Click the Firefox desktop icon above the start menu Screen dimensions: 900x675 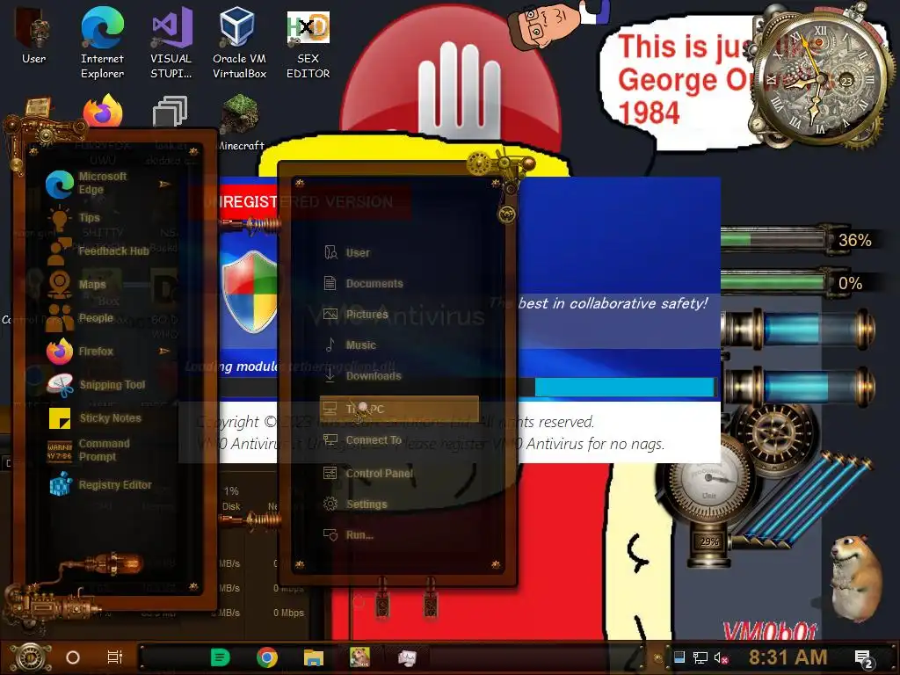click(x=103, y=110)
